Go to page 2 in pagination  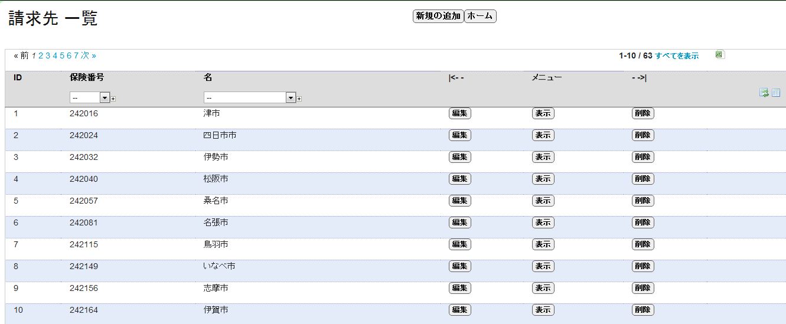click(x=41, y=55)
